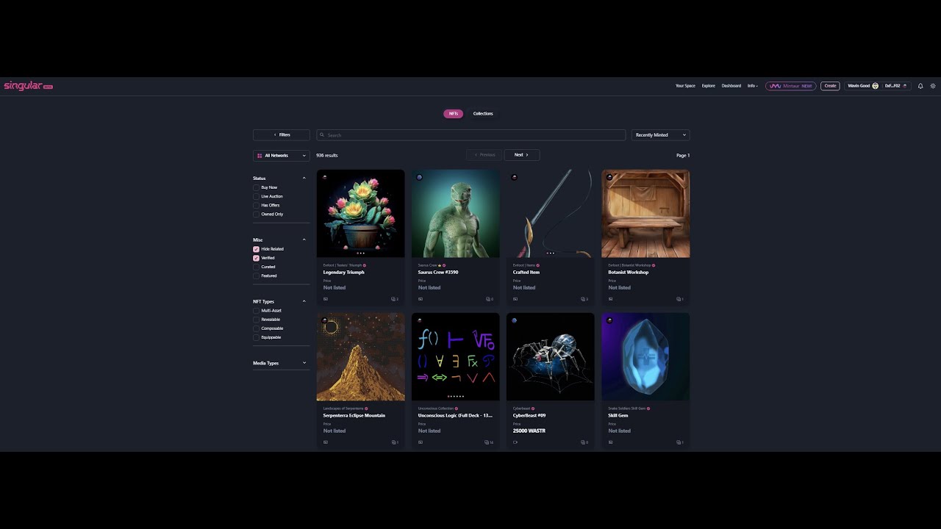The image size is (941, 529).
Task: Click network badge on Botanist Workshop image
Action: (609, 177)
